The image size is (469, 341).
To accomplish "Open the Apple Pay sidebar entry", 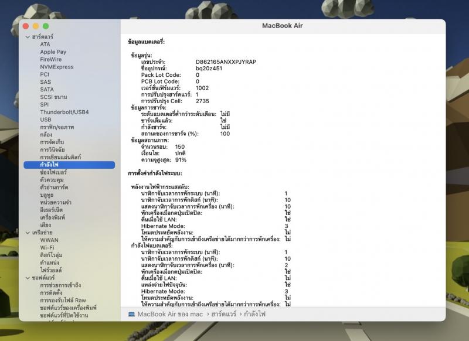I will click(x=53, y=52).
